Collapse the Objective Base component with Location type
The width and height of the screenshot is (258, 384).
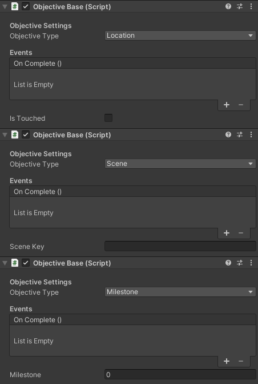click(x=5, y=7)
